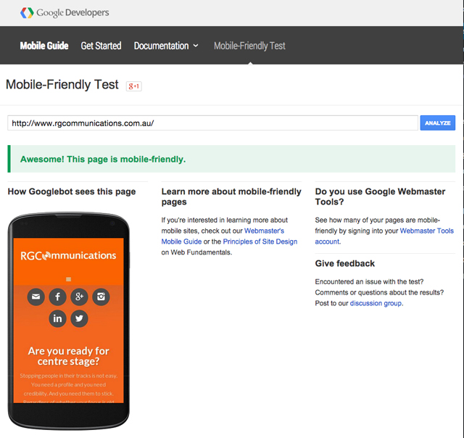Visit the discussion group link
The image size is (464, 438).
pos(376,303)
